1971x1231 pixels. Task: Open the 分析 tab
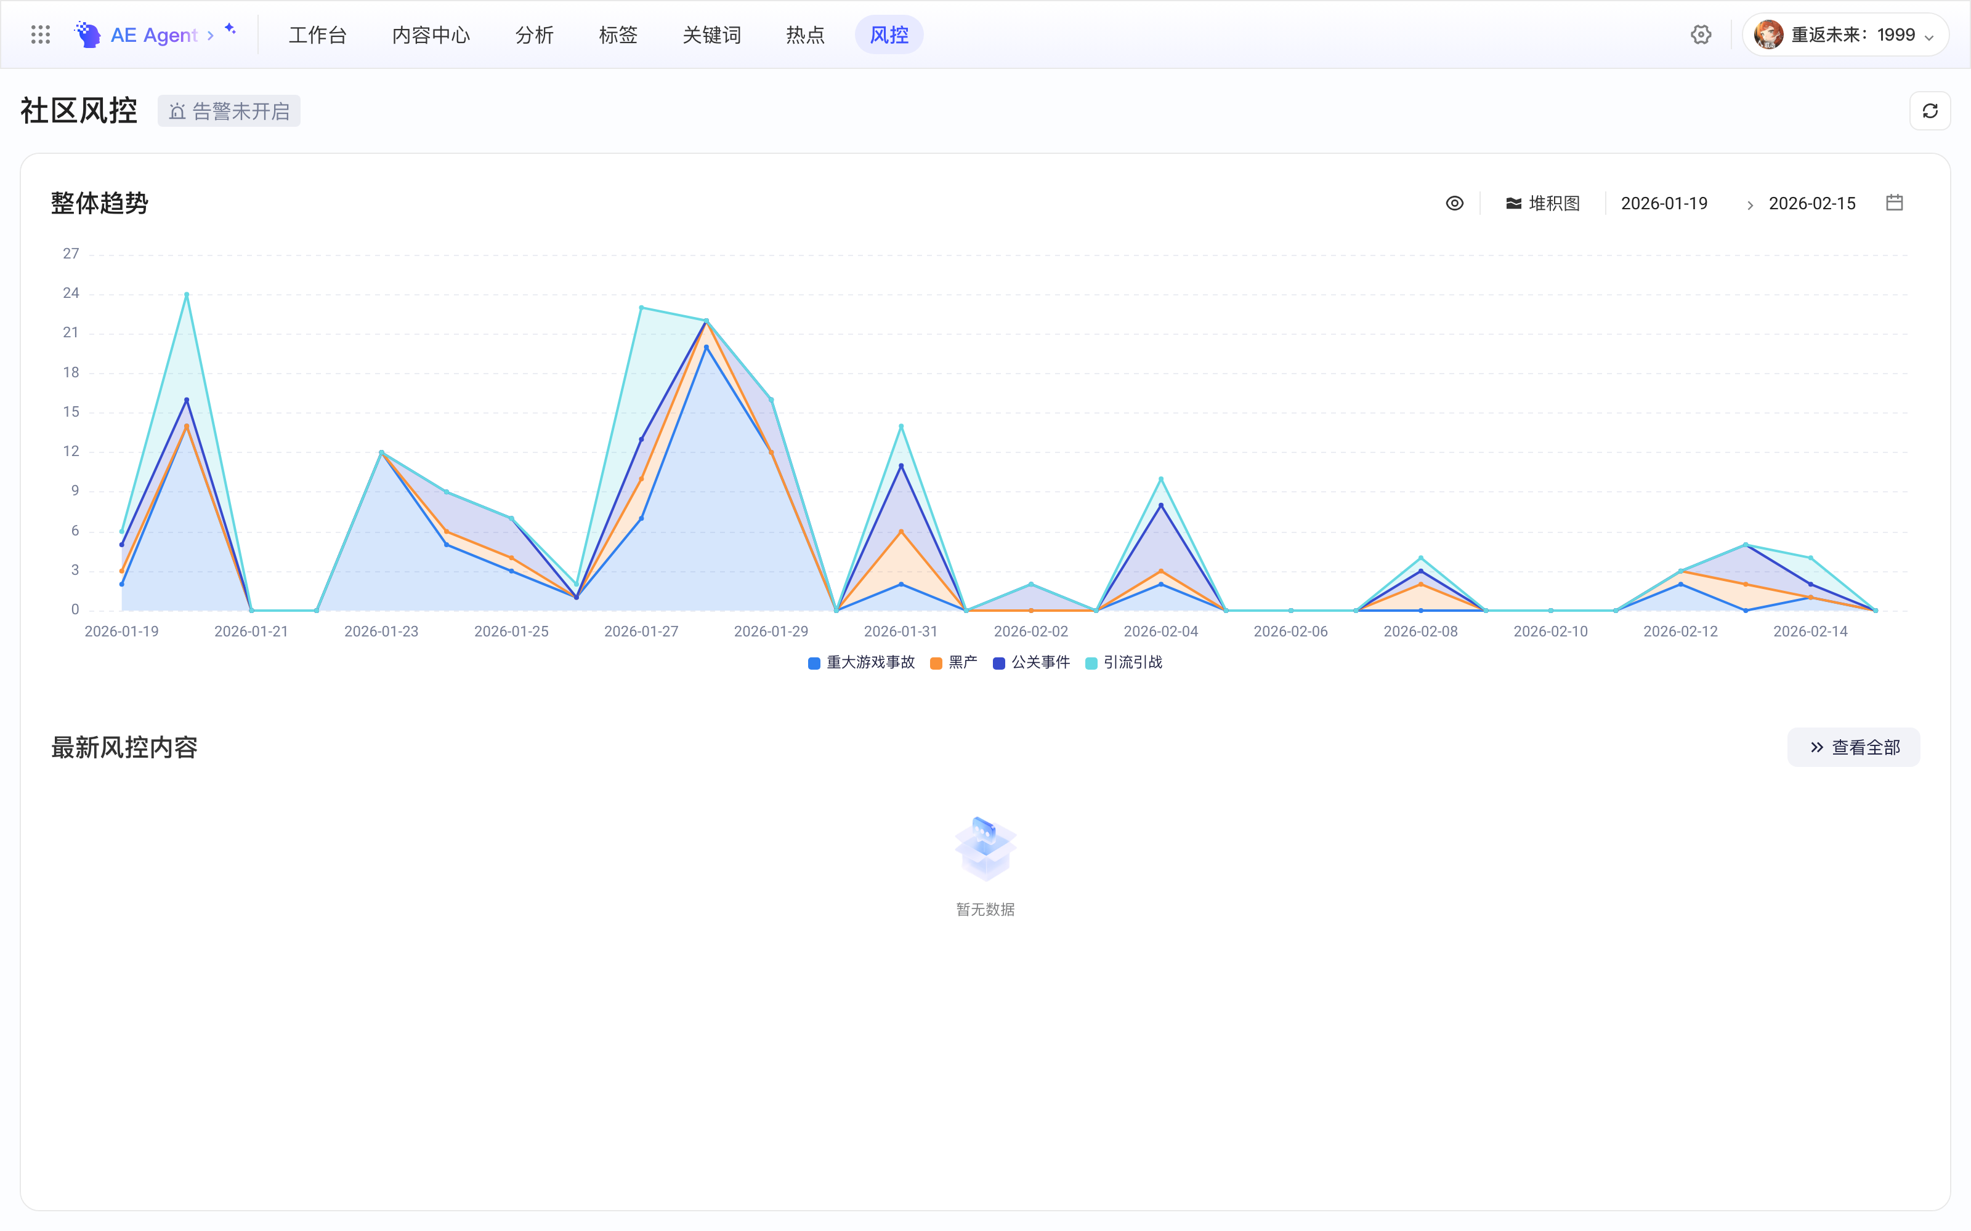[x=534, y=34]
